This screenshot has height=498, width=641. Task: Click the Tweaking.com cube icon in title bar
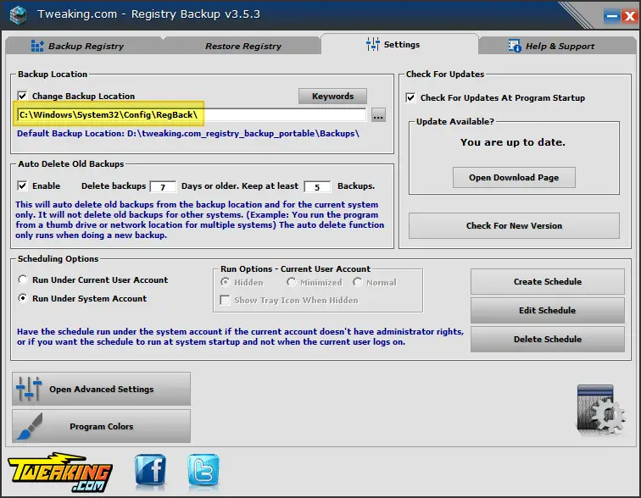pyautogui.click(x=18, y=14)
